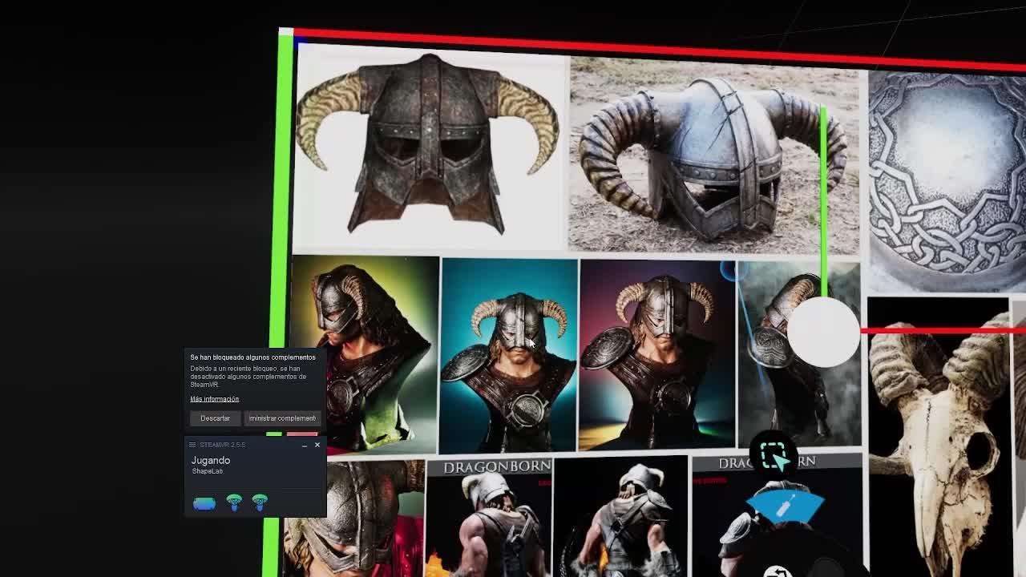Image resolution: width=1026 pixels, height=577 pixels.
Task: Select the horned helmet lying on sand
Action: [x=713, y=157]
